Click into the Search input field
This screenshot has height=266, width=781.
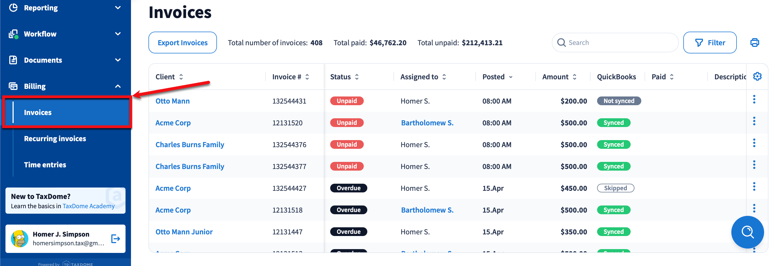pos(615,43)
